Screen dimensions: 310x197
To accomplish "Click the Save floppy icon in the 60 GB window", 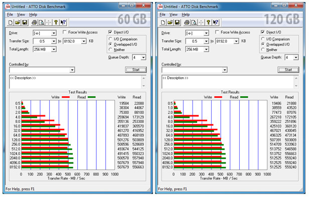I will pyautogui.click(x=25, y=23).
